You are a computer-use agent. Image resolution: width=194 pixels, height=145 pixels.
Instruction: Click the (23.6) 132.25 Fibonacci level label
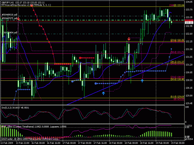click(177, 40)
